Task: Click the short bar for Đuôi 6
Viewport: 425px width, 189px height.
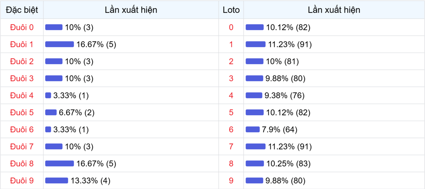Action: pyautogui.click(x=48, y=129)
